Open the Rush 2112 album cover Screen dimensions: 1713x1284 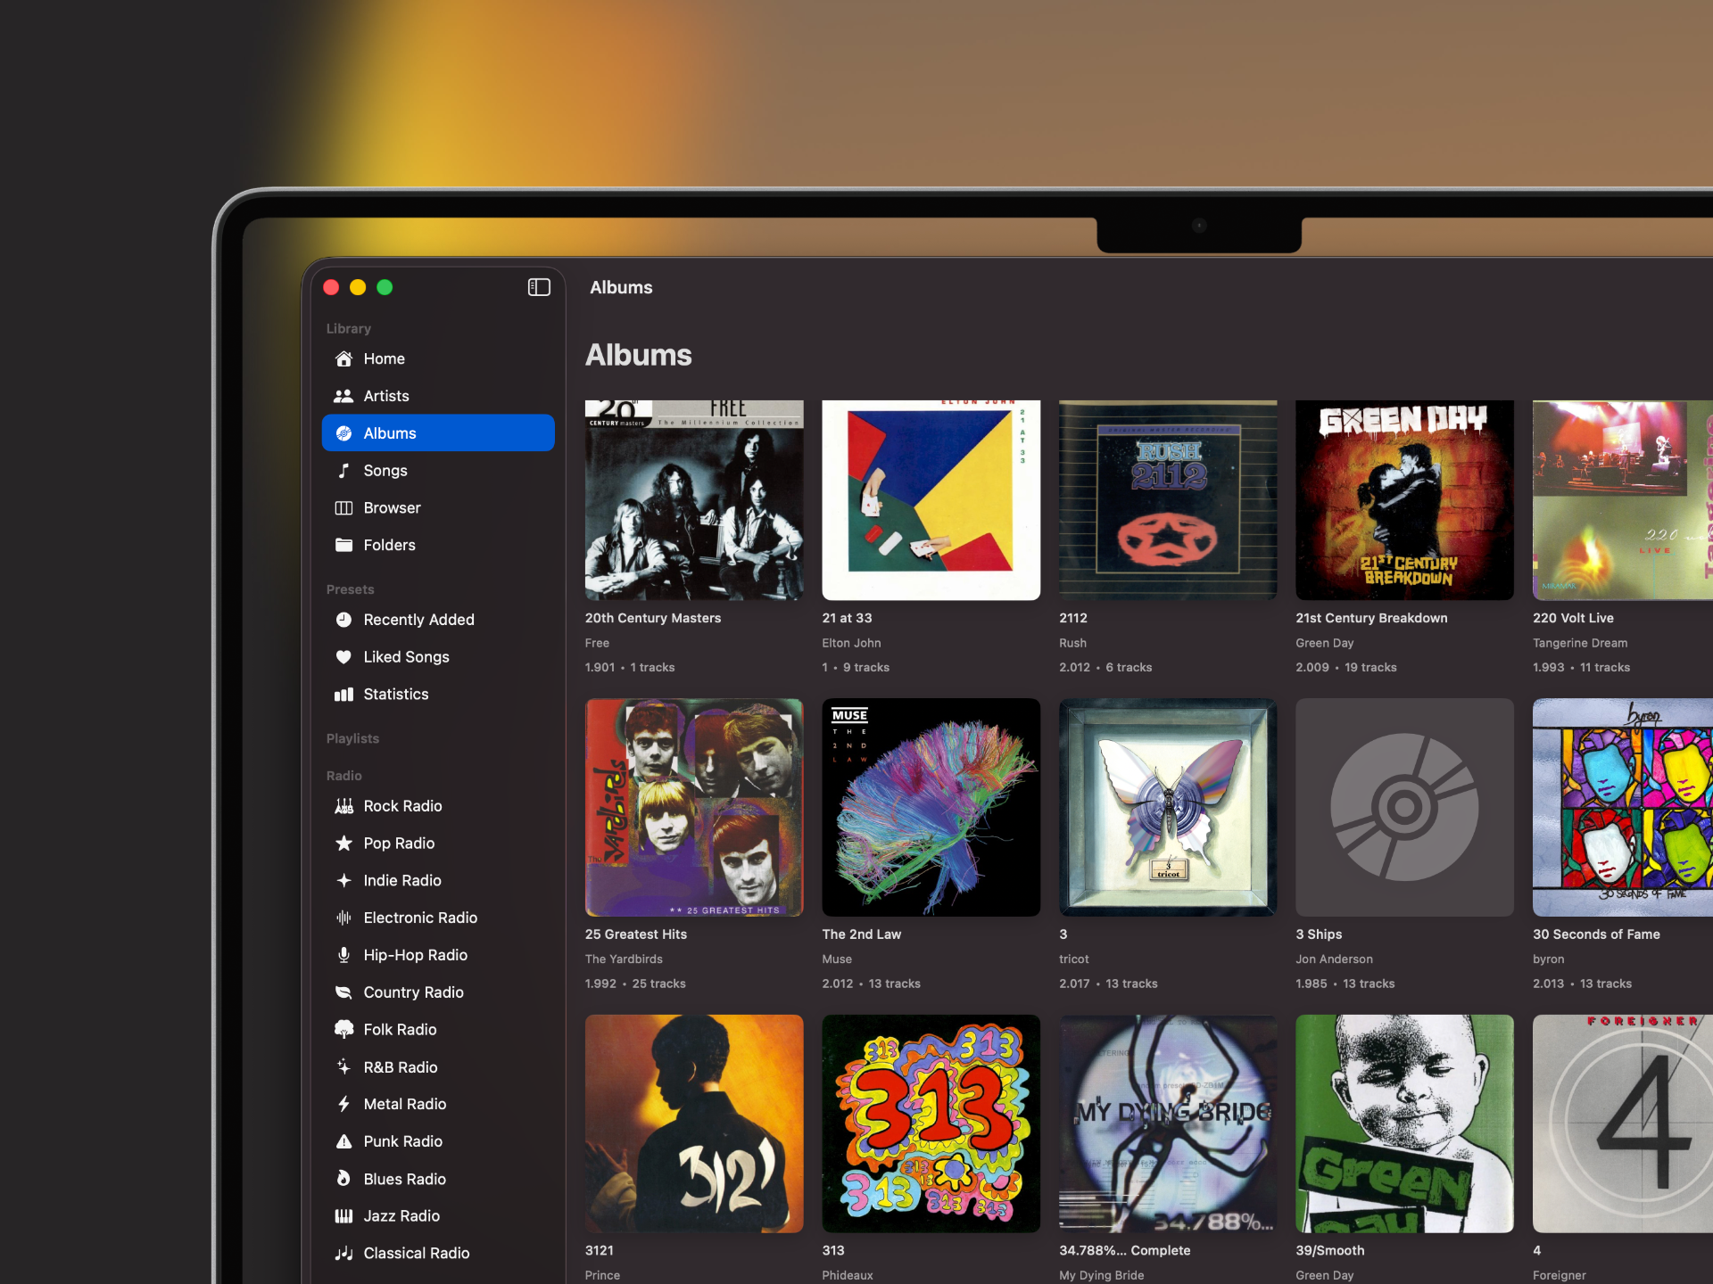click(x=1168, y=500)
